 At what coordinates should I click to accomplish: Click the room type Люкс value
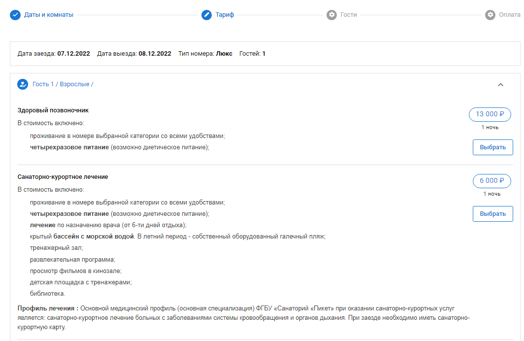coord(224,54)
